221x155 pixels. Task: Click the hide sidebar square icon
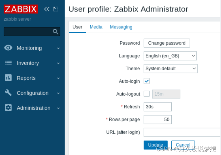[x=56, y=9]
